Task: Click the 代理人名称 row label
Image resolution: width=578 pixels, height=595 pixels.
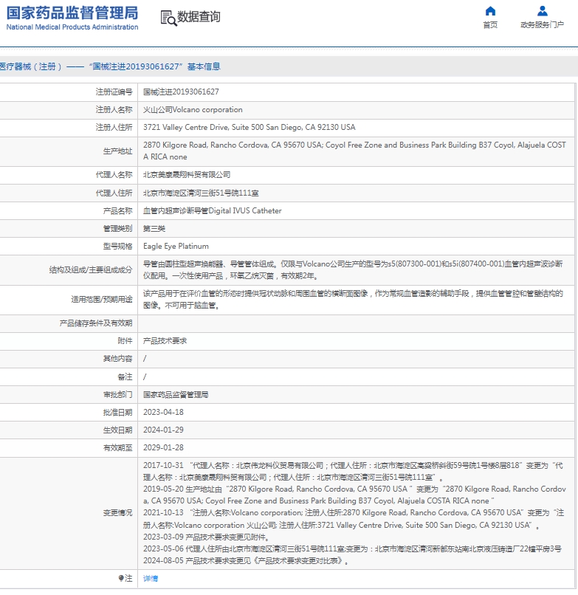Action: pyautogui.click(x=114, y=175)
